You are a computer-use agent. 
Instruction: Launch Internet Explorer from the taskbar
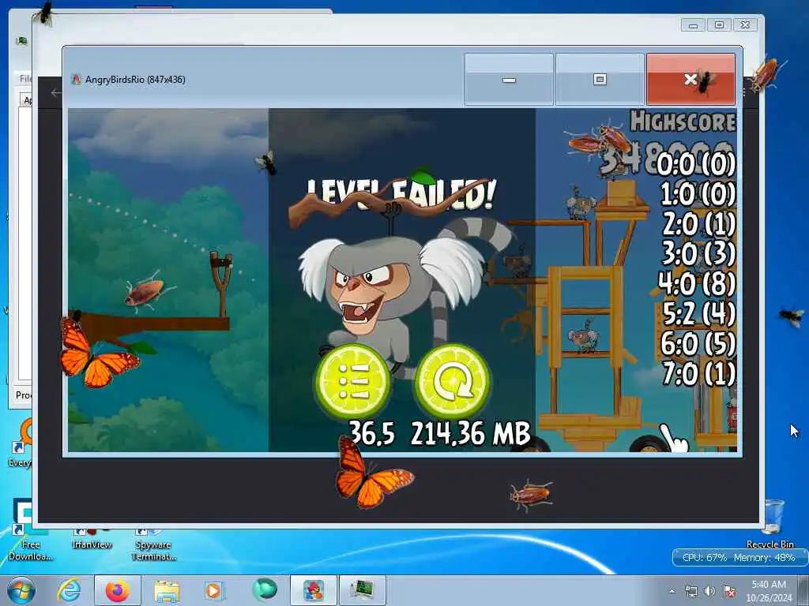69,590
